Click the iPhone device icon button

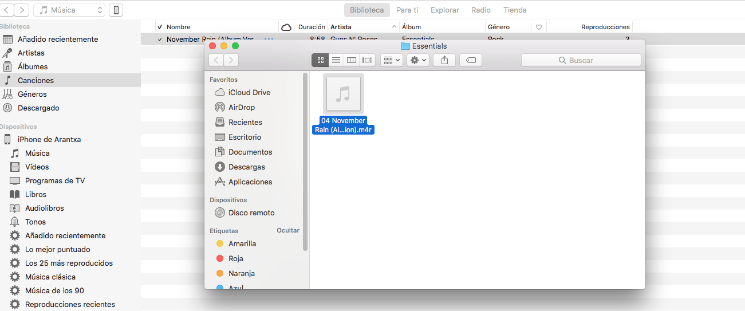tap(116, 10)
